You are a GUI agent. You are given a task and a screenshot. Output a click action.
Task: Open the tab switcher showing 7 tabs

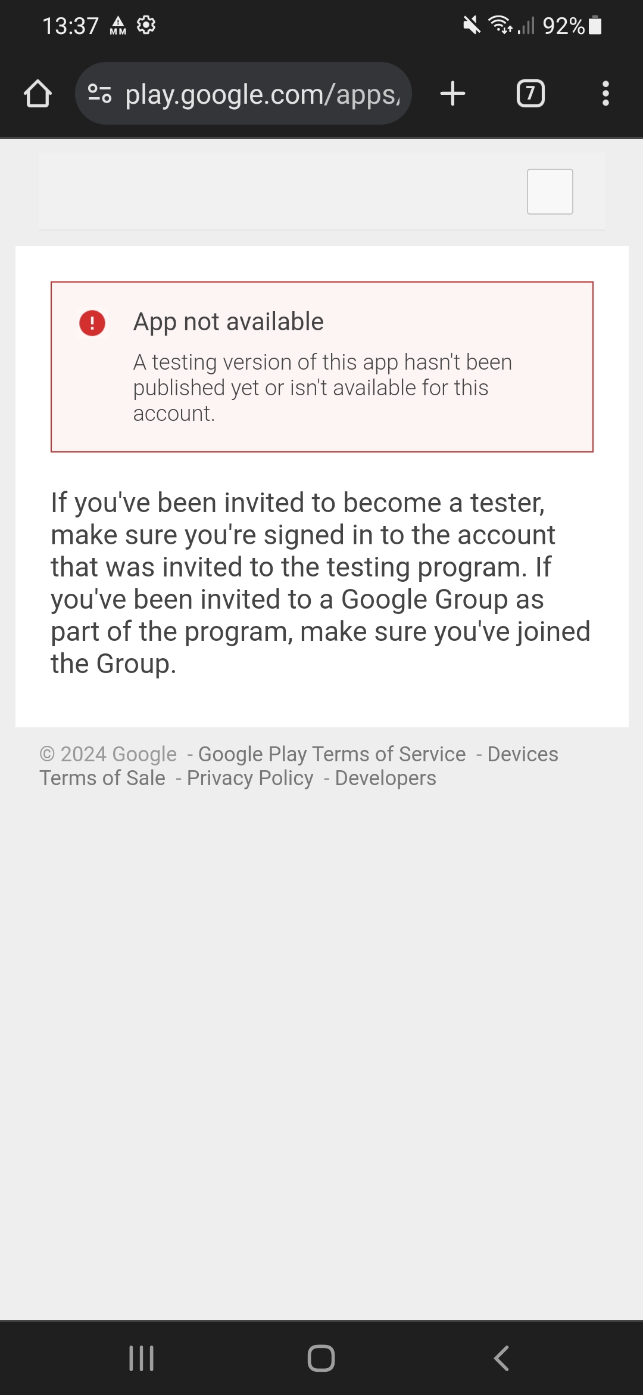(530, 94)
